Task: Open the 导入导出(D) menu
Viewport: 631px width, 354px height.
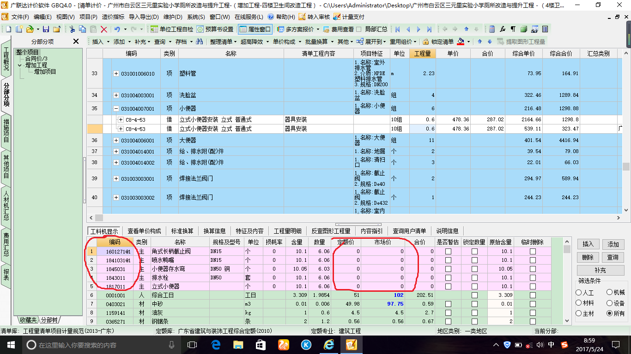Action: click(144, 17)
